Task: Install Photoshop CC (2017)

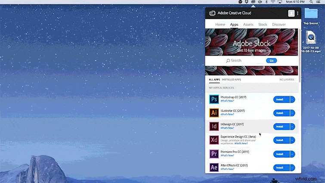Action: (x=281, y=99)
